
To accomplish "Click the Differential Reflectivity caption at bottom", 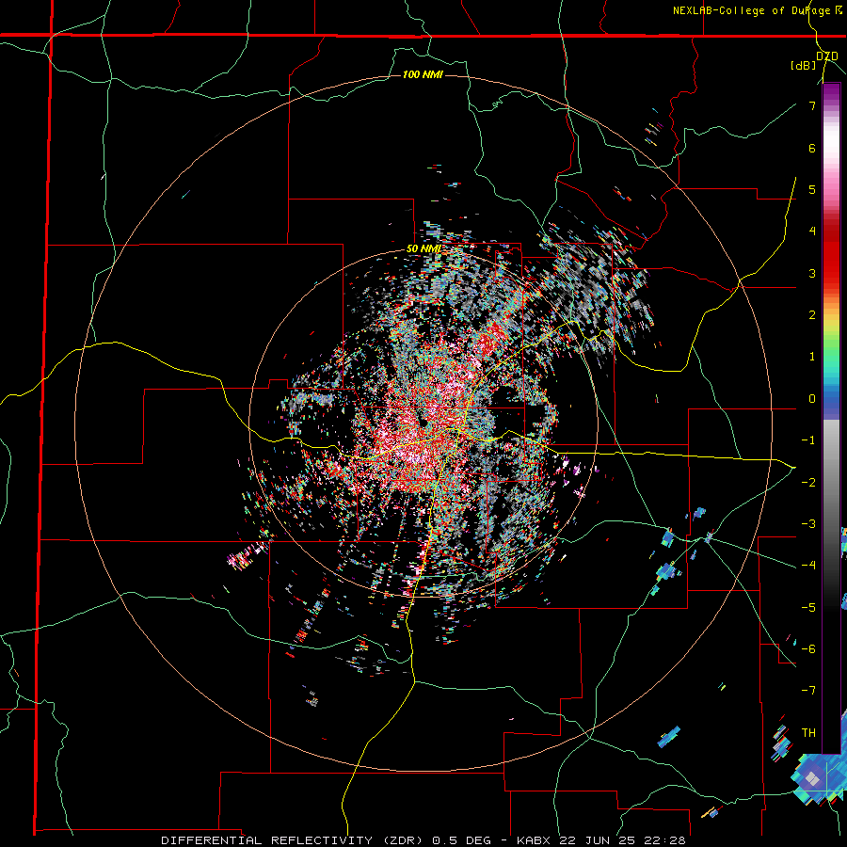I will [x=423, y=840].
